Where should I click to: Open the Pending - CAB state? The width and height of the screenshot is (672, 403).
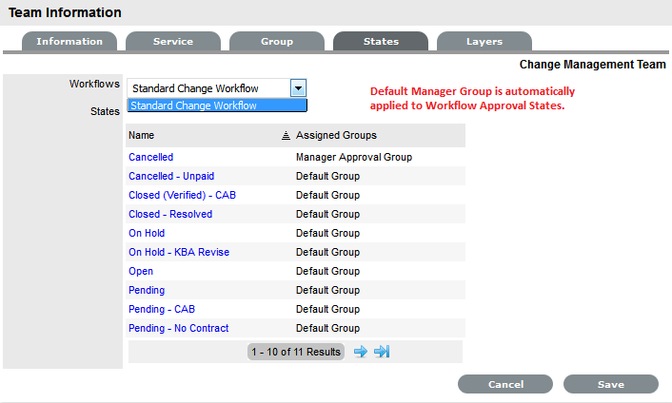(x=162, y=309)
